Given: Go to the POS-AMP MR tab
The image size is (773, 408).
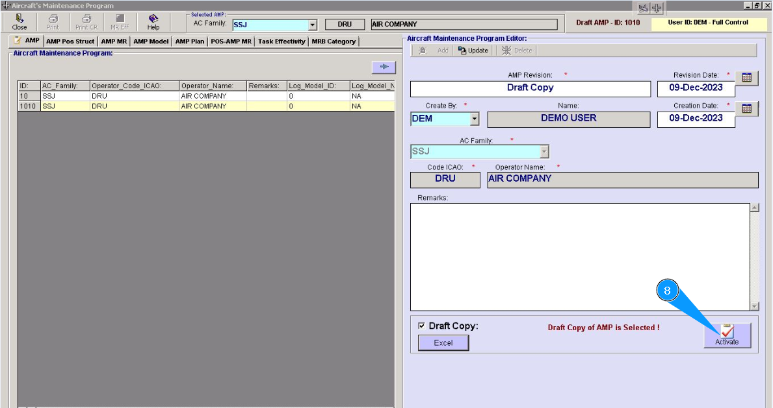Looking at the screenshot, I should click(231, 42).
